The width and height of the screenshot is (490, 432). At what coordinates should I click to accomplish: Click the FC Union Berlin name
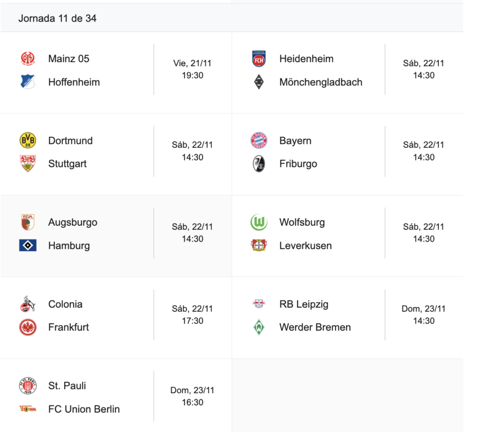(x=84, y=409)
